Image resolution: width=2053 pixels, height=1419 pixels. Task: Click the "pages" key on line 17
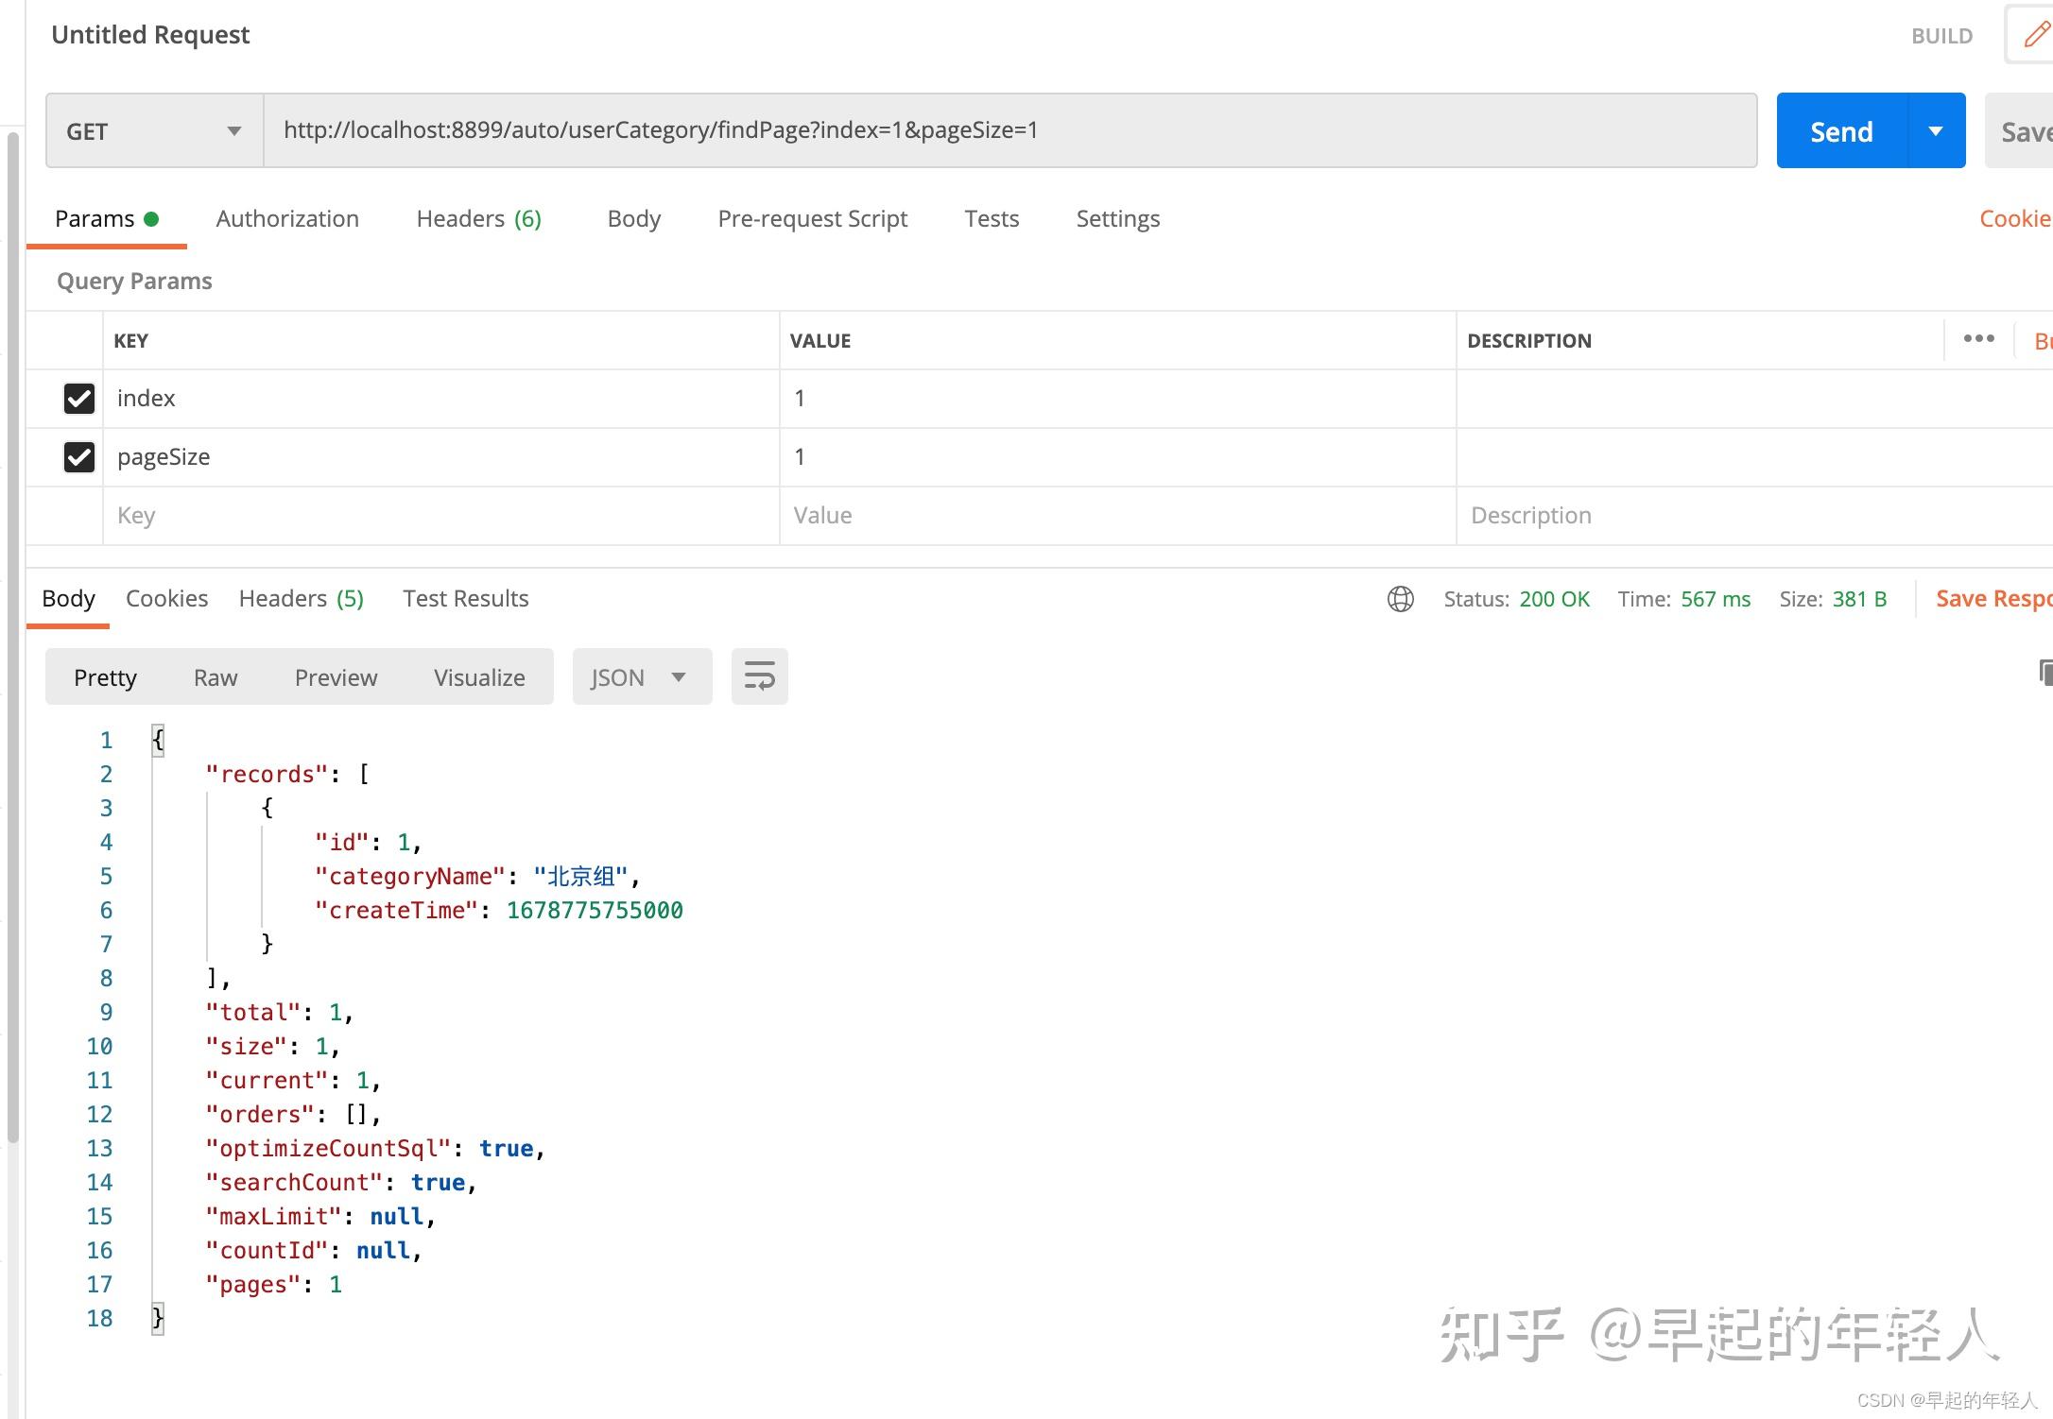(x=252, y=1285)
